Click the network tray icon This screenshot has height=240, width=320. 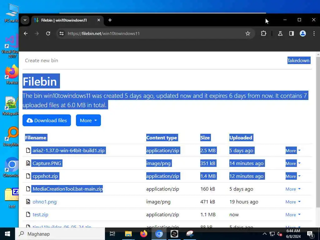272,234
